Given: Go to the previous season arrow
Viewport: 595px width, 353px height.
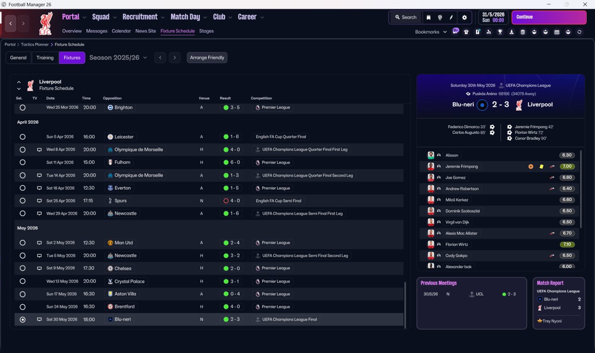Looking at the screenshot, I should [160, 58].
